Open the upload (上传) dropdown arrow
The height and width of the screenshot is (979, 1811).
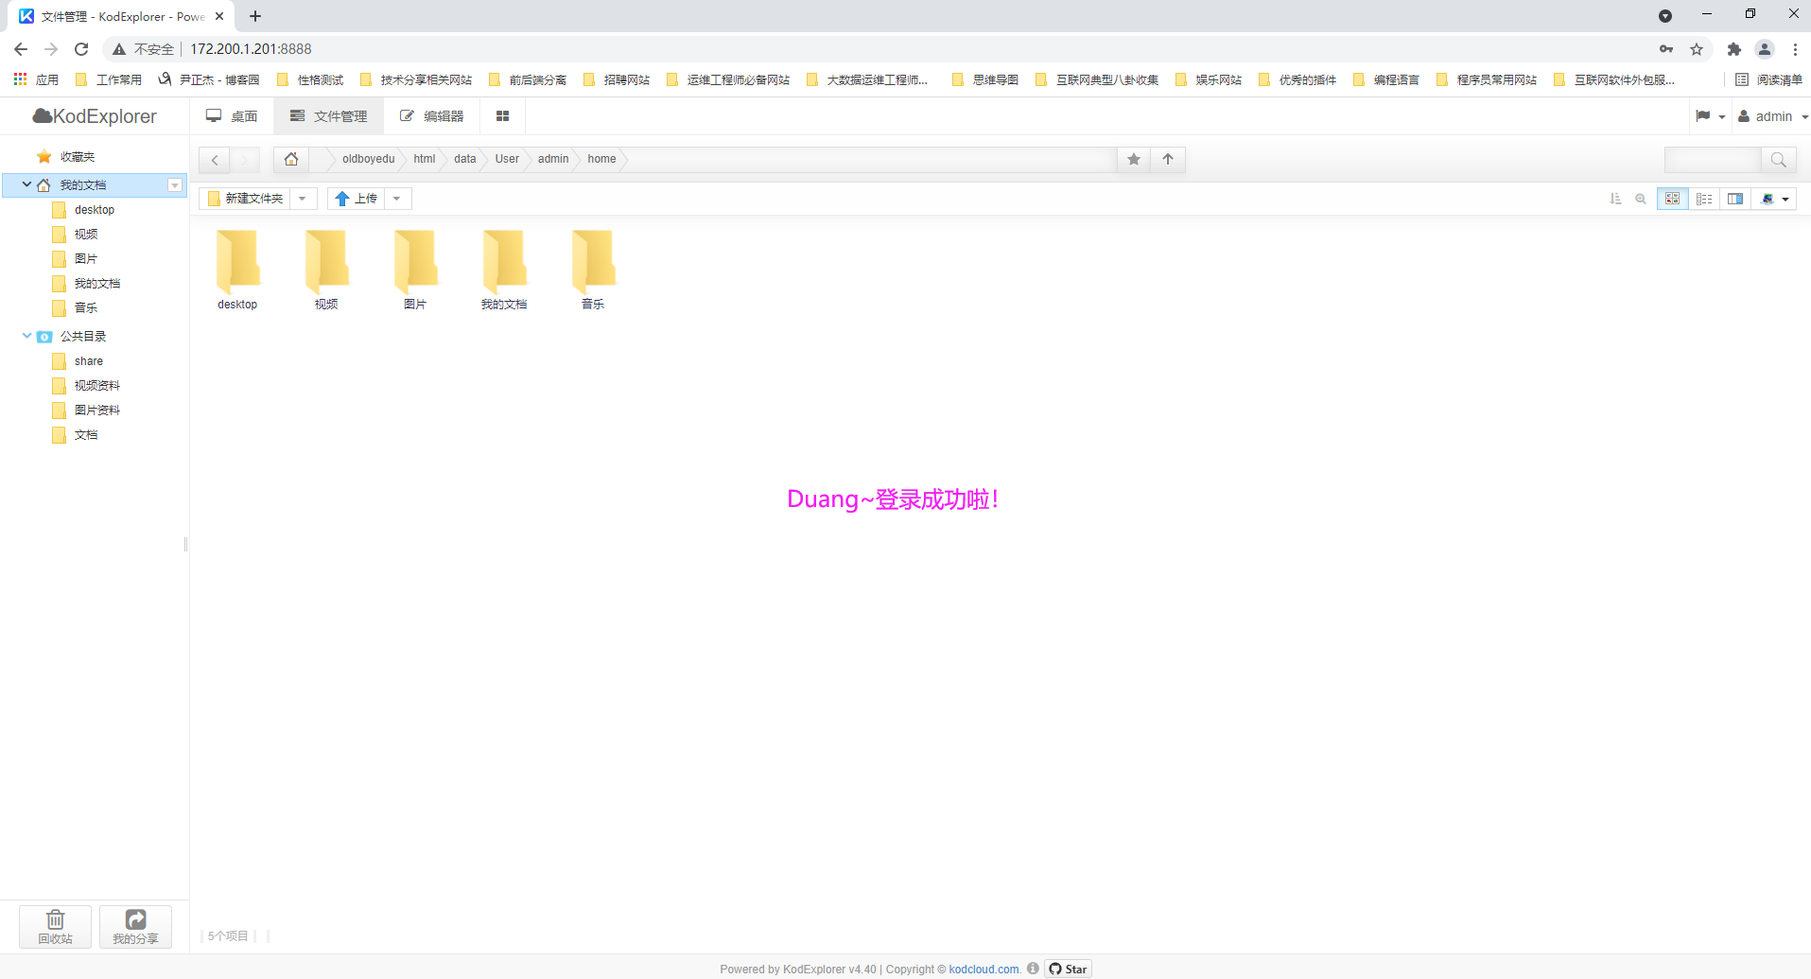(x=397, y=199)
